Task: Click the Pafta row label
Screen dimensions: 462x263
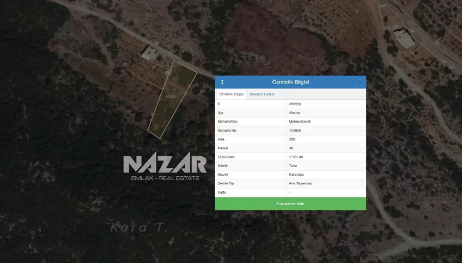Action: 222,192
